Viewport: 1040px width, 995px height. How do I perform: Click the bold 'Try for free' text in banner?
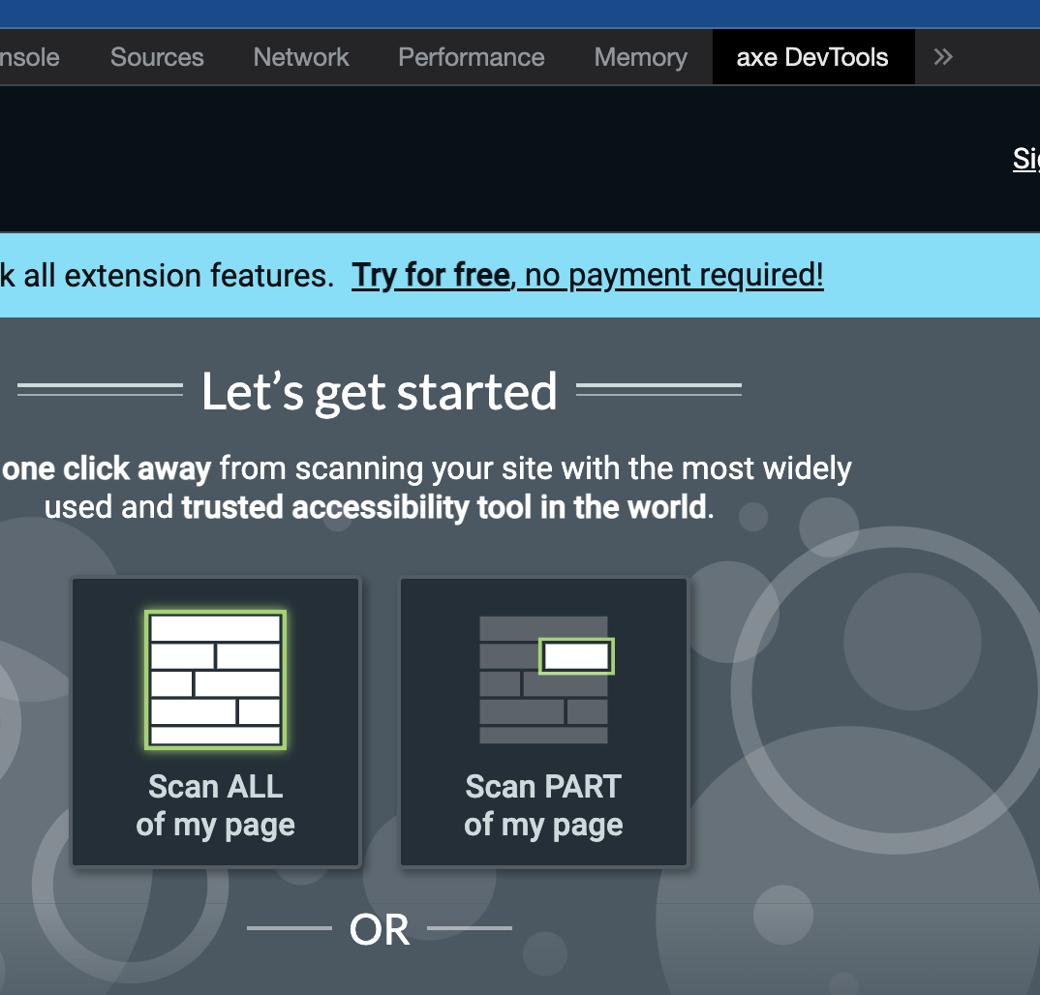coord(430,275)
